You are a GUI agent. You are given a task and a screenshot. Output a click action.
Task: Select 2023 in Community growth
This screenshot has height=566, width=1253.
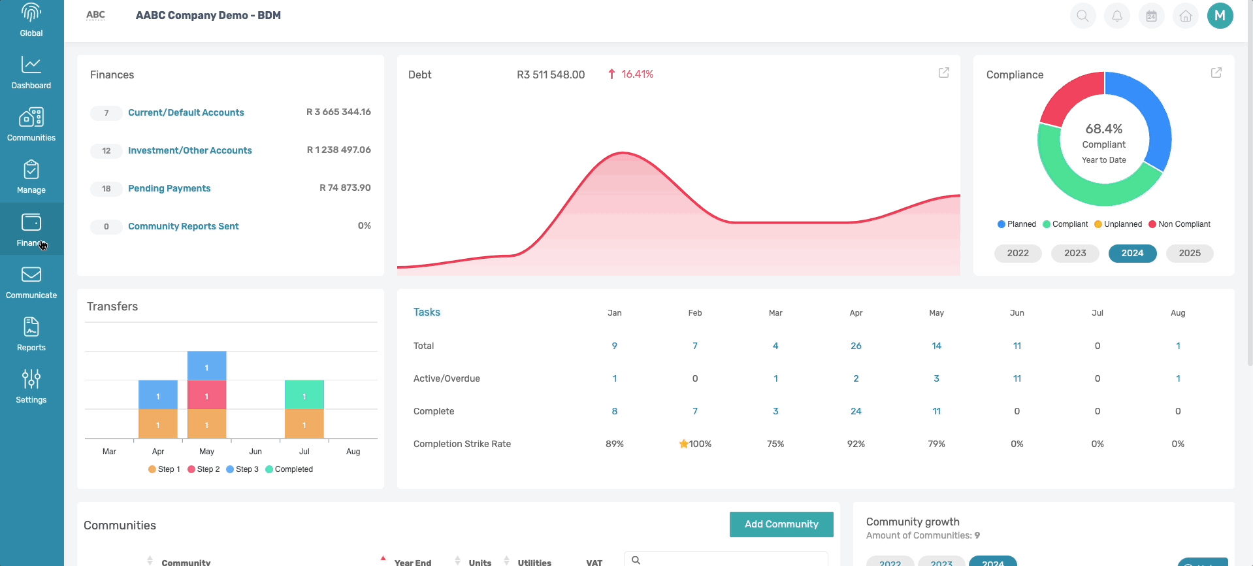coord(941,561)
